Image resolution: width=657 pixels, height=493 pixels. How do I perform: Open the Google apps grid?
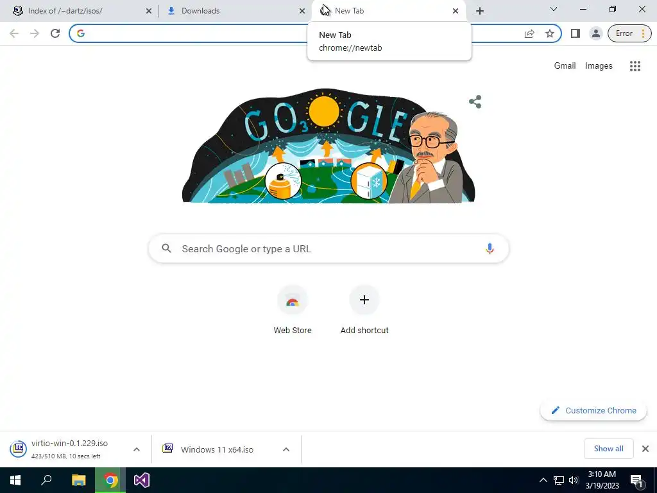click(x=635, y=66)
